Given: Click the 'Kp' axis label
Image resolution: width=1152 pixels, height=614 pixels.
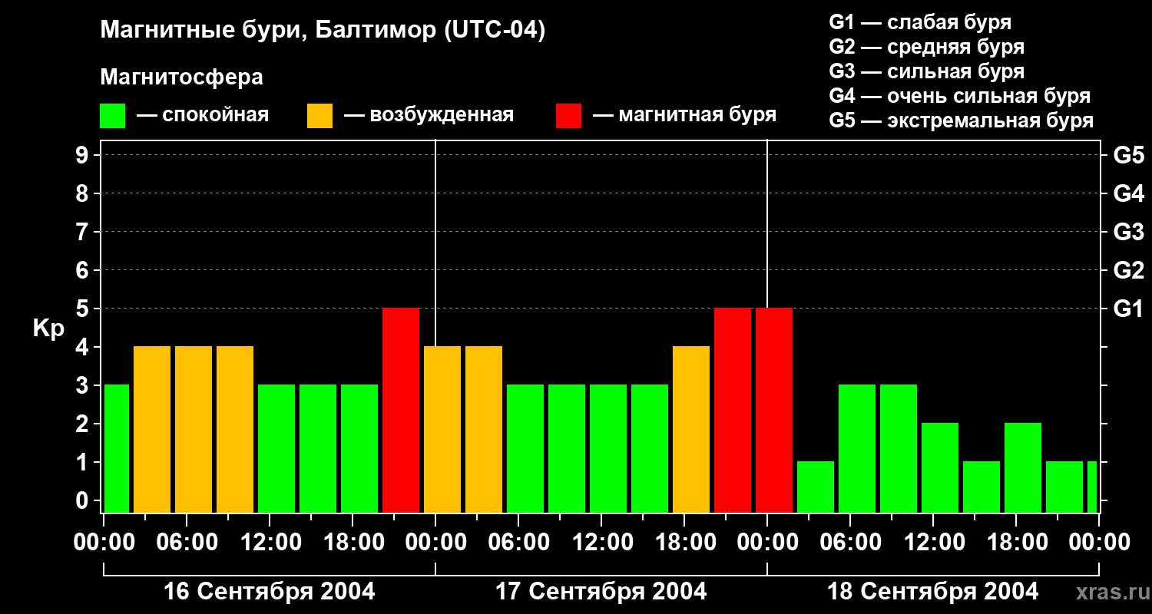Looking at the screenshot, I should pyautogui.click(x=48, y=328).
